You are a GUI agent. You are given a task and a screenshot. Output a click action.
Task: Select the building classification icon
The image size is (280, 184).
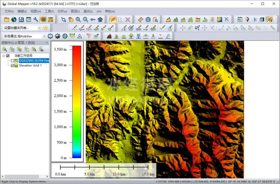138,36
